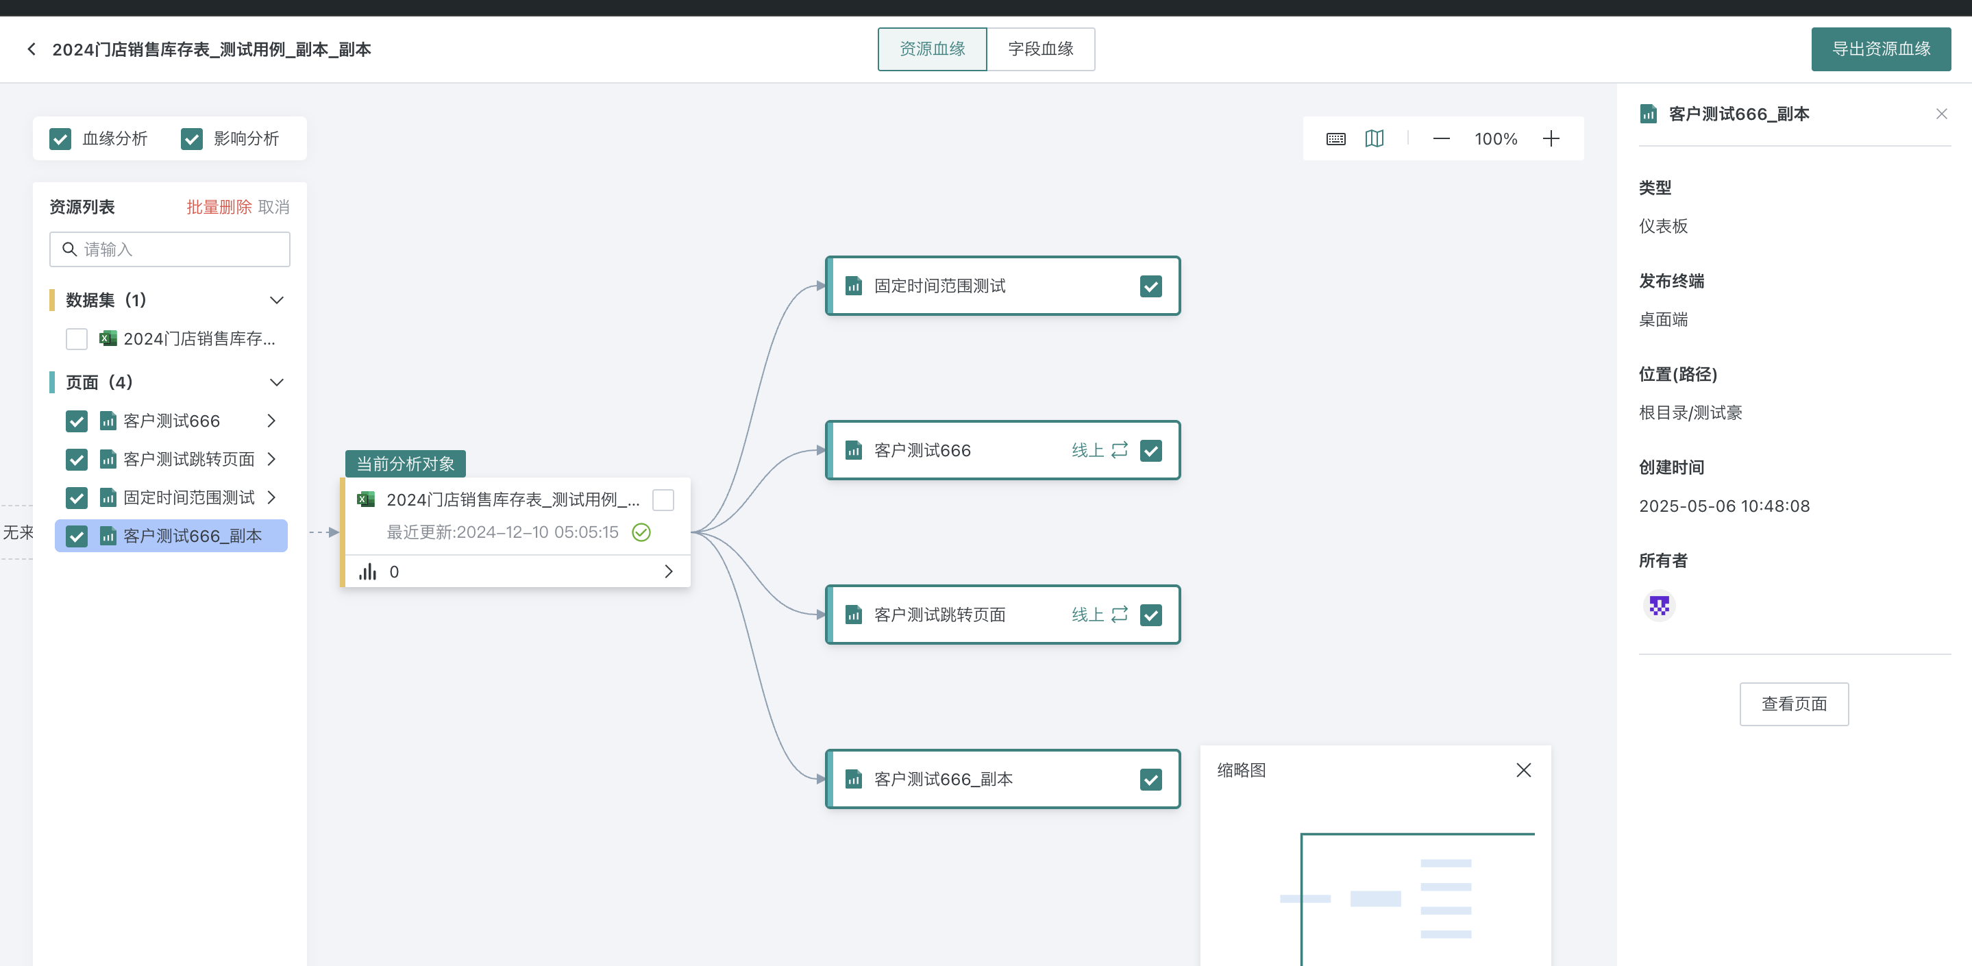Image resolution: width=1972 pixels, height=966 pixels.
Task: Click the sync icon on 客户测试跳转页面 node
Action: tap(1119, 615)
